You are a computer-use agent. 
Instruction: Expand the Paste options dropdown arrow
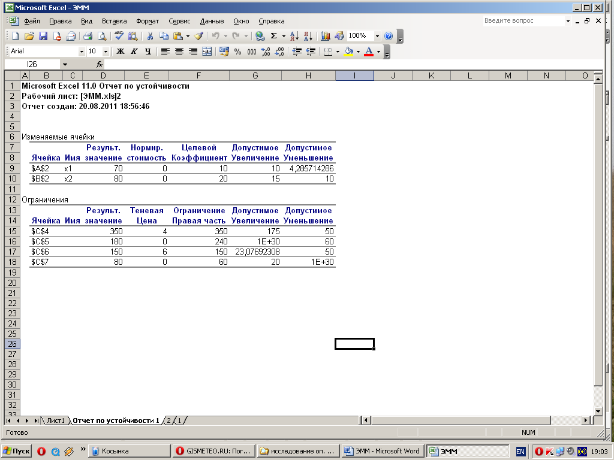(x=188, y=36)
